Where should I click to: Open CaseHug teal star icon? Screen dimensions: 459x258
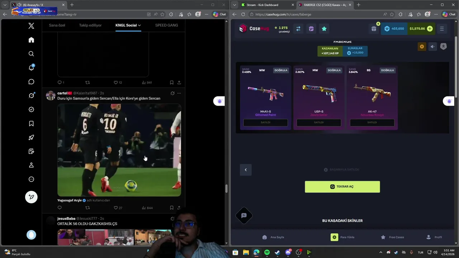324,29
